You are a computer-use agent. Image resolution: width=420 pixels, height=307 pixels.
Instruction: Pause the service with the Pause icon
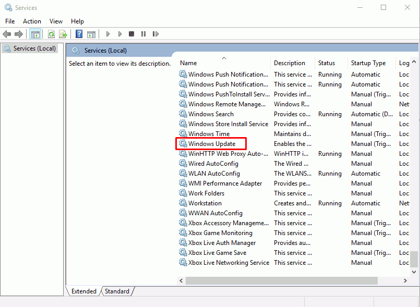143,34
